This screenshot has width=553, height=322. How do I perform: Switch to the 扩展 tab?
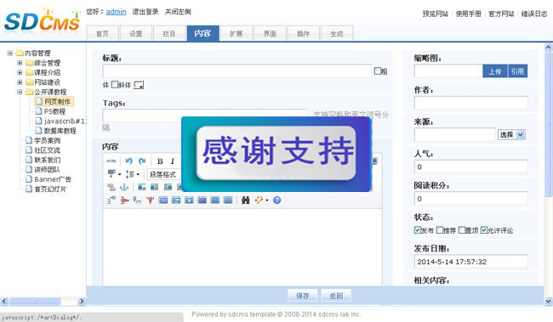236,33
